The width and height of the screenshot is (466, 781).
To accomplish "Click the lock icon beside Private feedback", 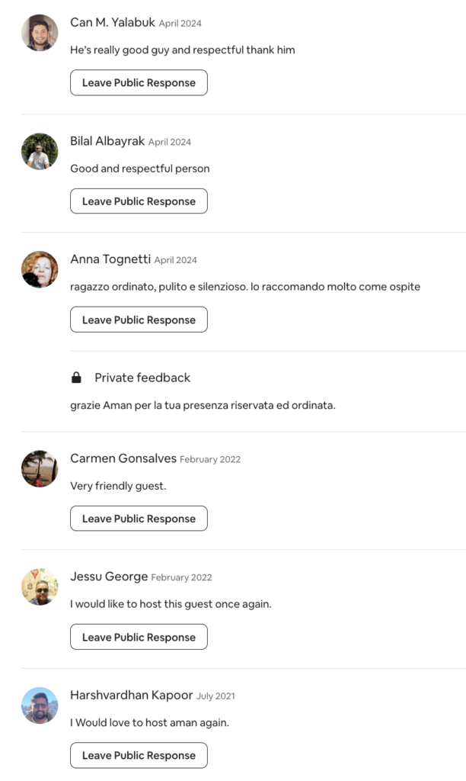I will pyautogui.click(x=76, y=378).
